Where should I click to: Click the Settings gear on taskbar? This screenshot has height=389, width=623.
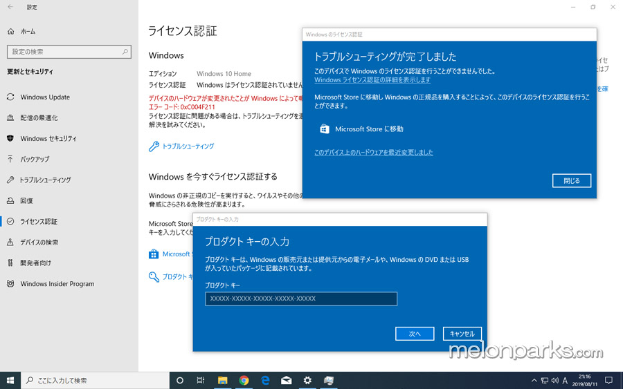[307, 380]
